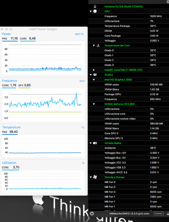Screen dimensions: 169x222
Task: Select the Memoria GPU 0 row
Action: [x=129, y=138]
